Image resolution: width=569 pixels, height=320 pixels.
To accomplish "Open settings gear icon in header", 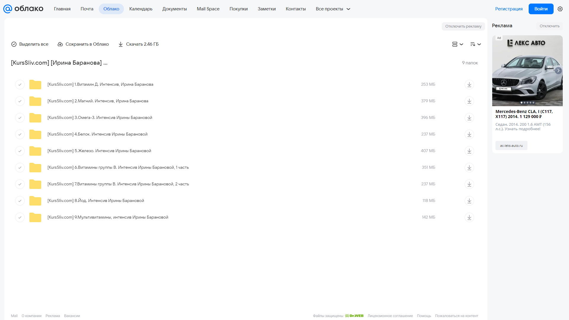I will (560, 9).
